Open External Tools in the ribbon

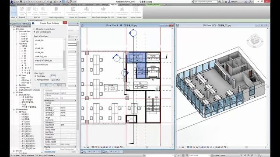click(x=22, y=11)
